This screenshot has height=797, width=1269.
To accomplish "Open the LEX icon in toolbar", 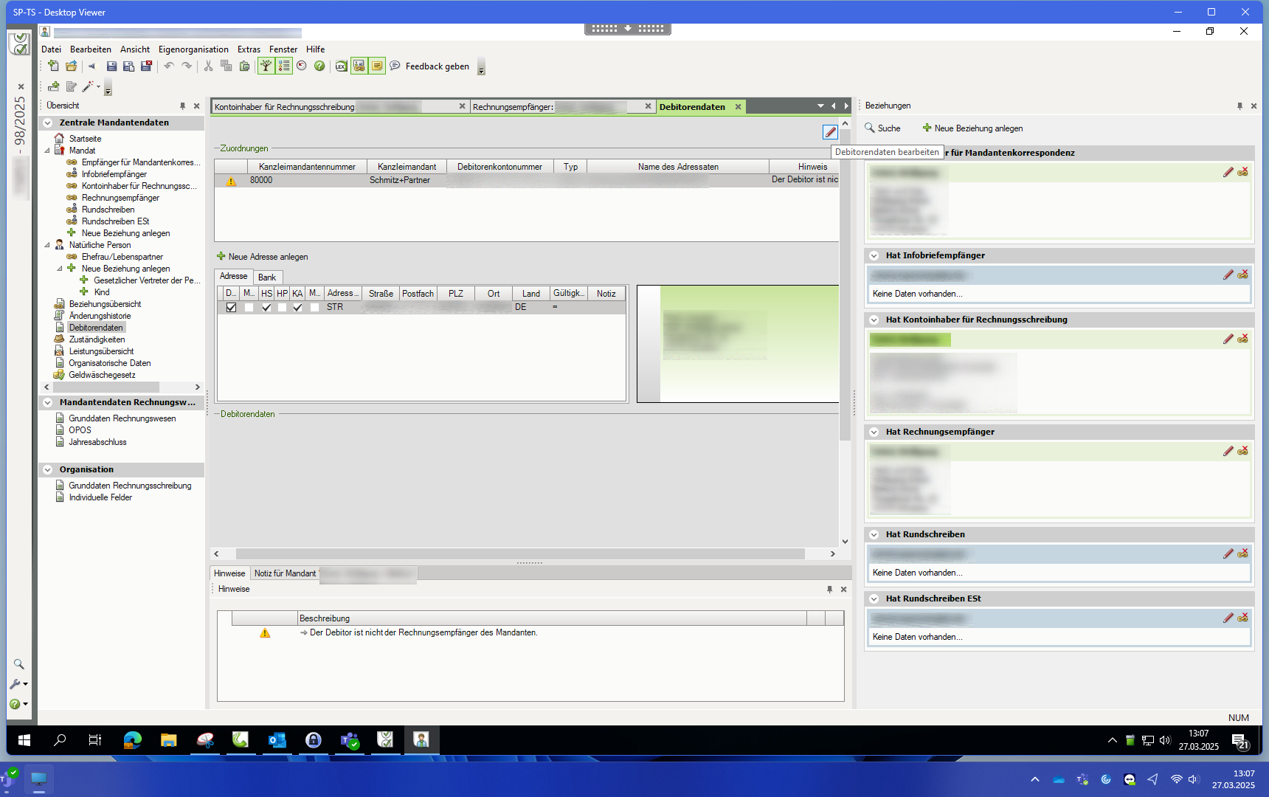I will [x=341, y=66].
